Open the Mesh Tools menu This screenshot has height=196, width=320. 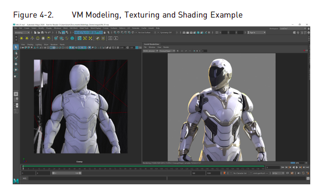click(84, 28)
